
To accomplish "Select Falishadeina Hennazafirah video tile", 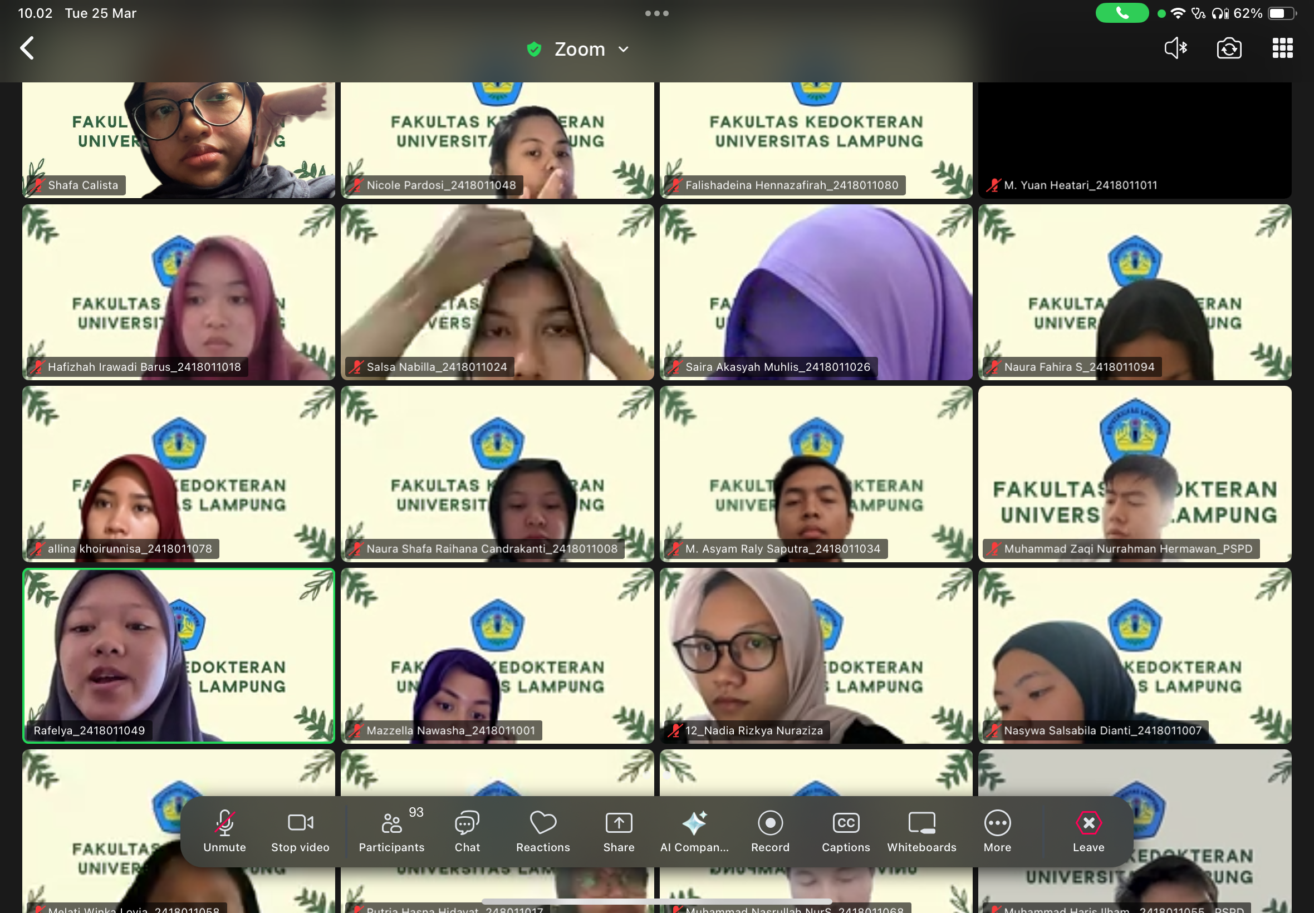I will [x=816, y=140].
